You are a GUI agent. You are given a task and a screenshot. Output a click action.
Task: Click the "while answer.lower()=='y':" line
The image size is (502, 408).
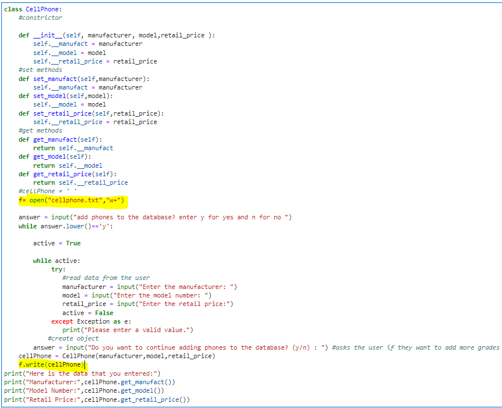pos(66,226)
